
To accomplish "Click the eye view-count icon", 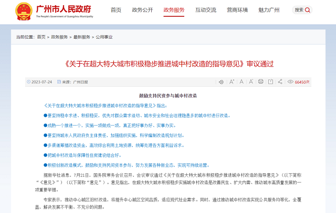I will tap(290, 82).
